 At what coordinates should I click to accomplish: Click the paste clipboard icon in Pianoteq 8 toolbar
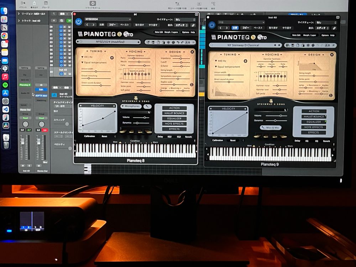(x=163, y=42)
